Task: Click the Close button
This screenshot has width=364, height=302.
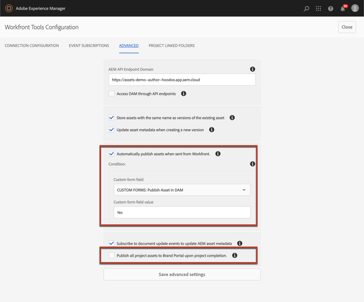Action: coord(347,27)
